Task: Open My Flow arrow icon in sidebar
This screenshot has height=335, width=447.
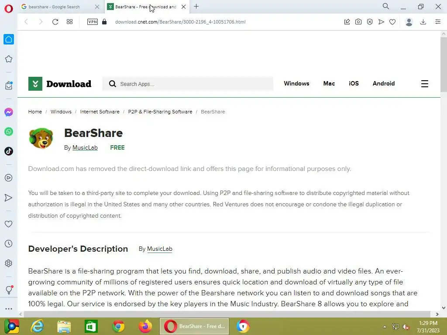Action: coord(9,198)
